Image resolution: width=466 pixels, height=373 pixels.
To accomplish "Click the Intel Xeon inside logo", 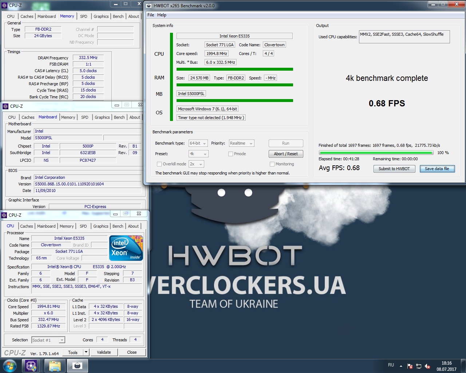I will point(126,248).
